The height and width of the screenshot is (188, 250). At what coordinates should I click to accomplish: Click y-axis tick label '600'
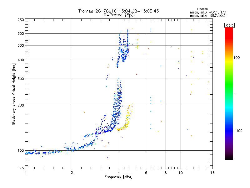coord(21,34)
